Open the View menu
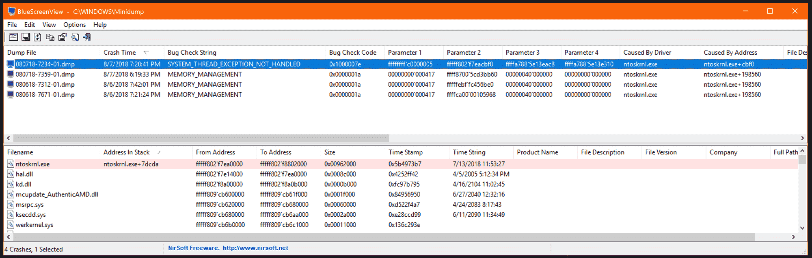812x258 pixels. pos(49,25)
